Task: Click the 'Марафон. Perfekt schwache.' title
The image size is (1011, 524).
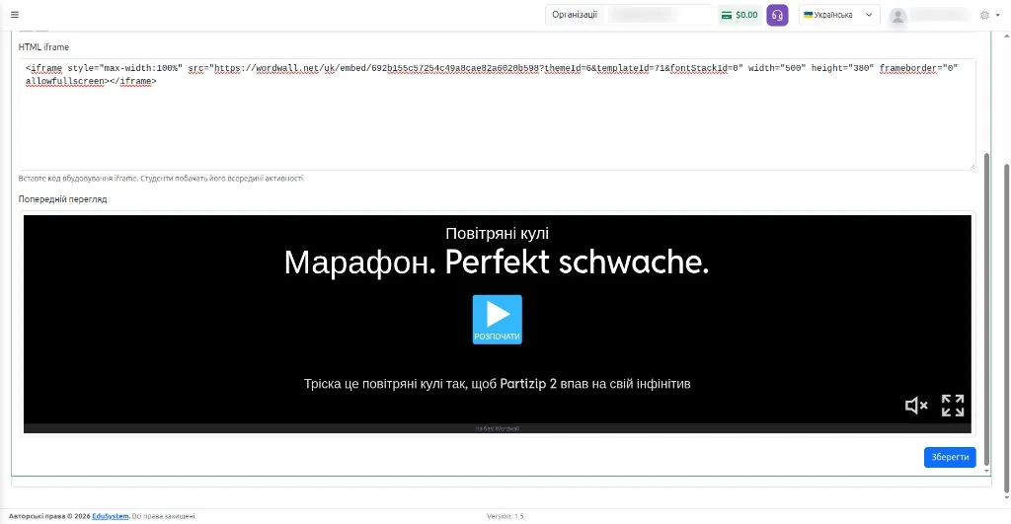Action: (497, 262)
